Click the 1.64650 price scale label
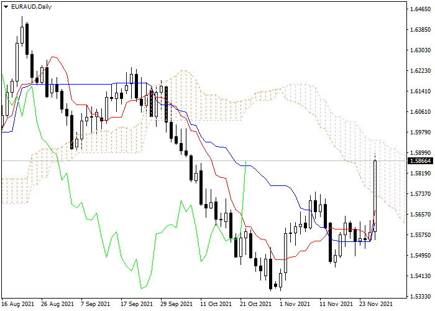The image size is (435, 311). (420, 9)
